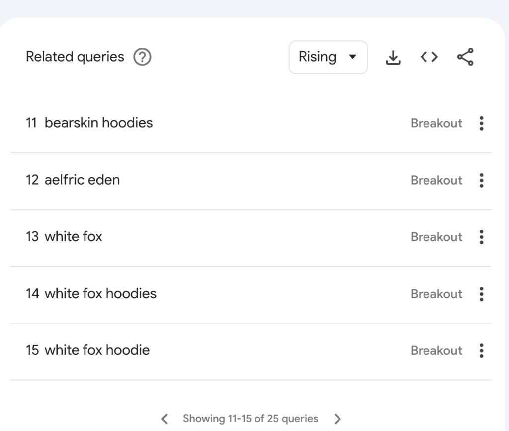Click the Showing 11-15 of 25 queries text

coord(251,419)
